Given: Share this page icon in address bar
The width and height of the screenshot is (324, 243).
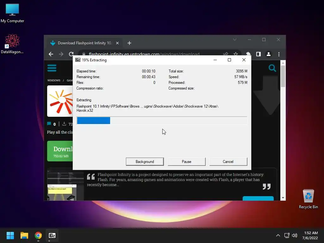Looking at the screenshot, I should (x=226, y=54).
